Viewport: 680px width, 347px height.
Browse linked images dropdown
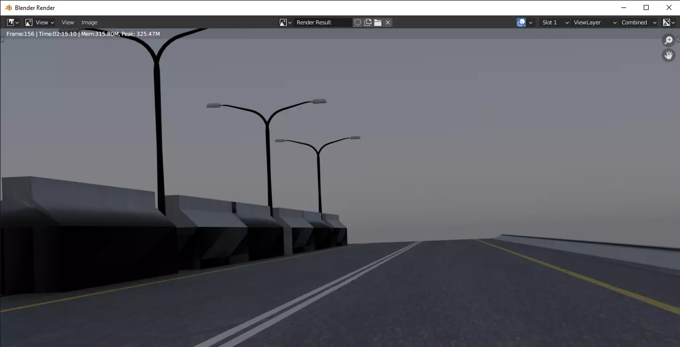point(285,22)
